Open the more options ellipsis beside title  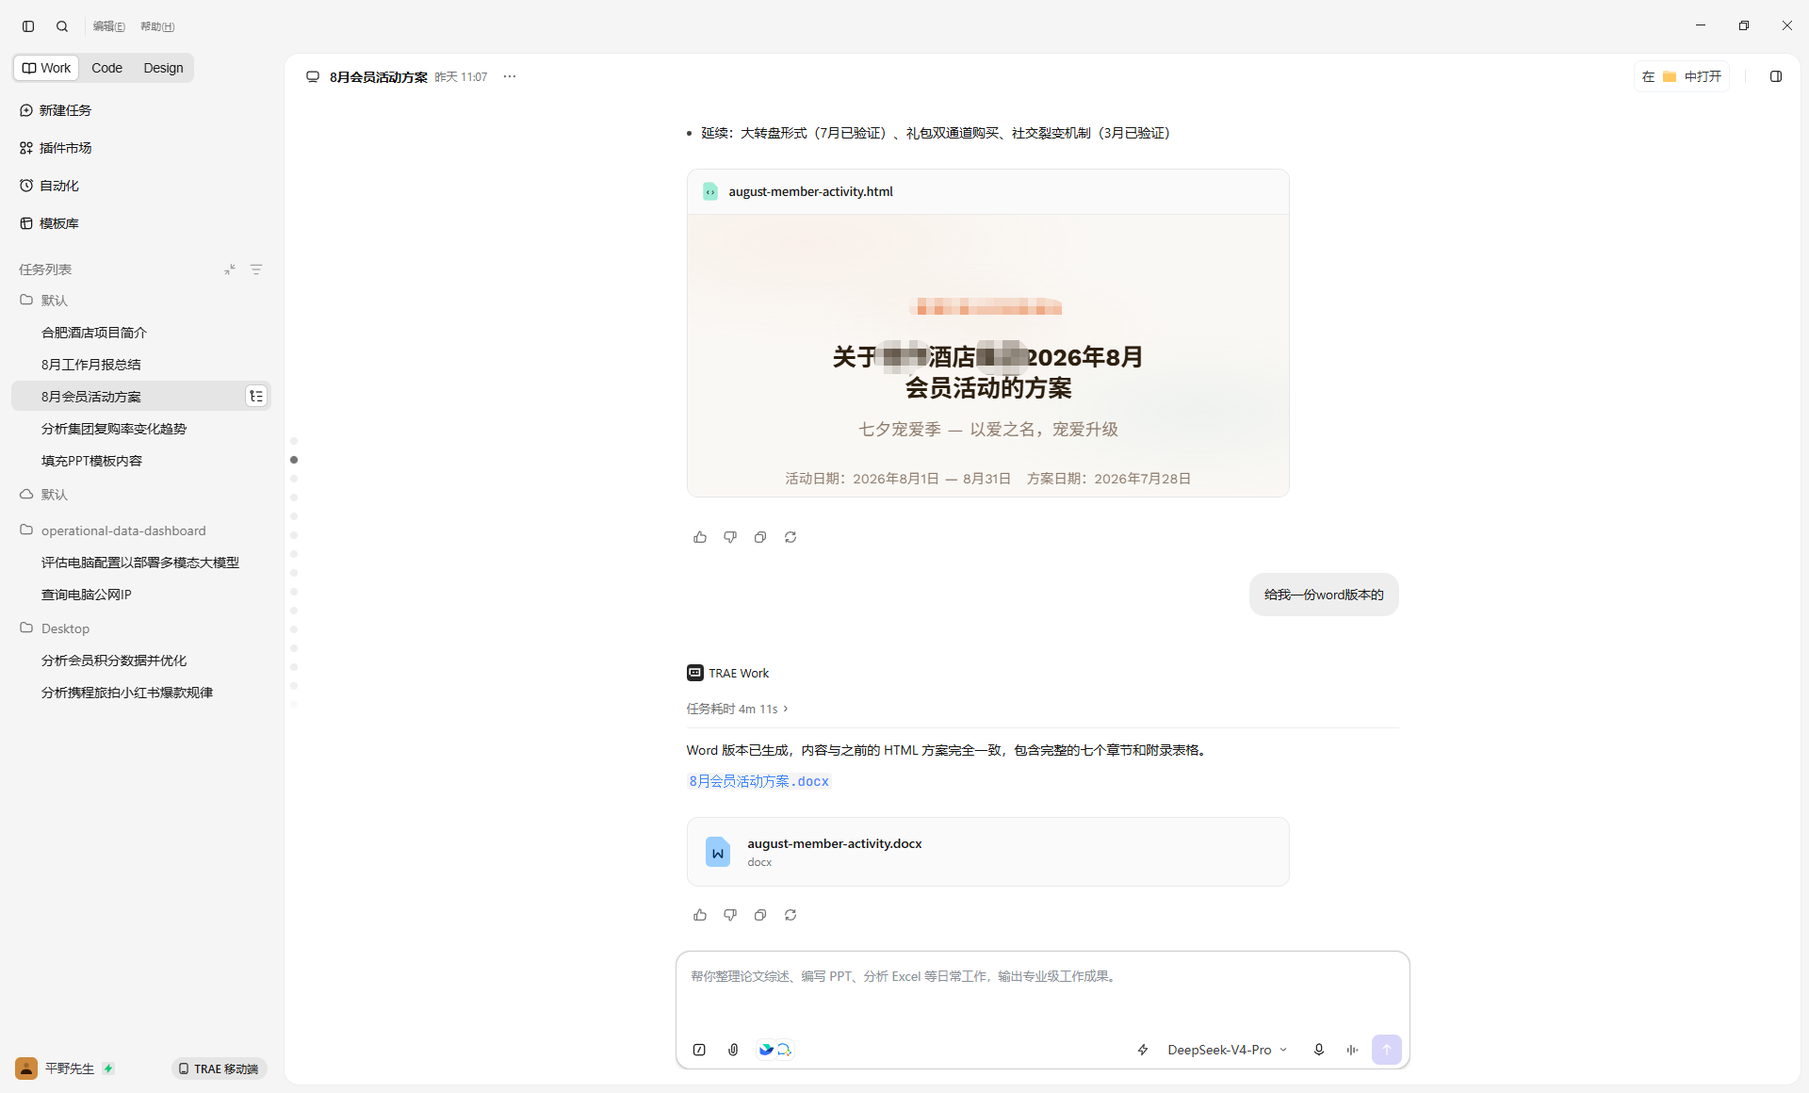510,76
